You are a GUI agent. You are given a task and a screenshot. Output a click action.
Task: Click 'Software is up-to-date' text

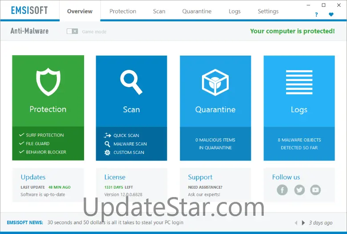pyautogui.click(x=43, y=194)
